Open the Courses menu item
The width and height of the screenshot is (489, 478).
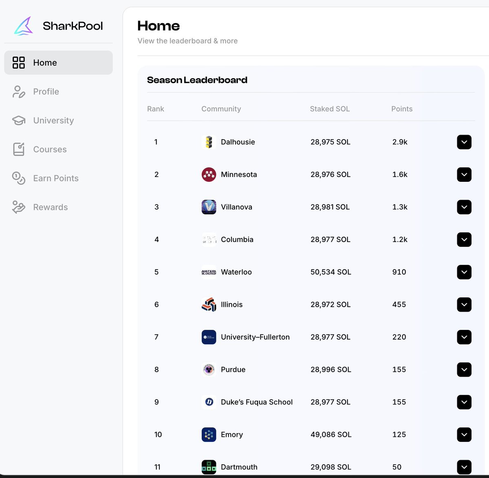tap(58, 149)
